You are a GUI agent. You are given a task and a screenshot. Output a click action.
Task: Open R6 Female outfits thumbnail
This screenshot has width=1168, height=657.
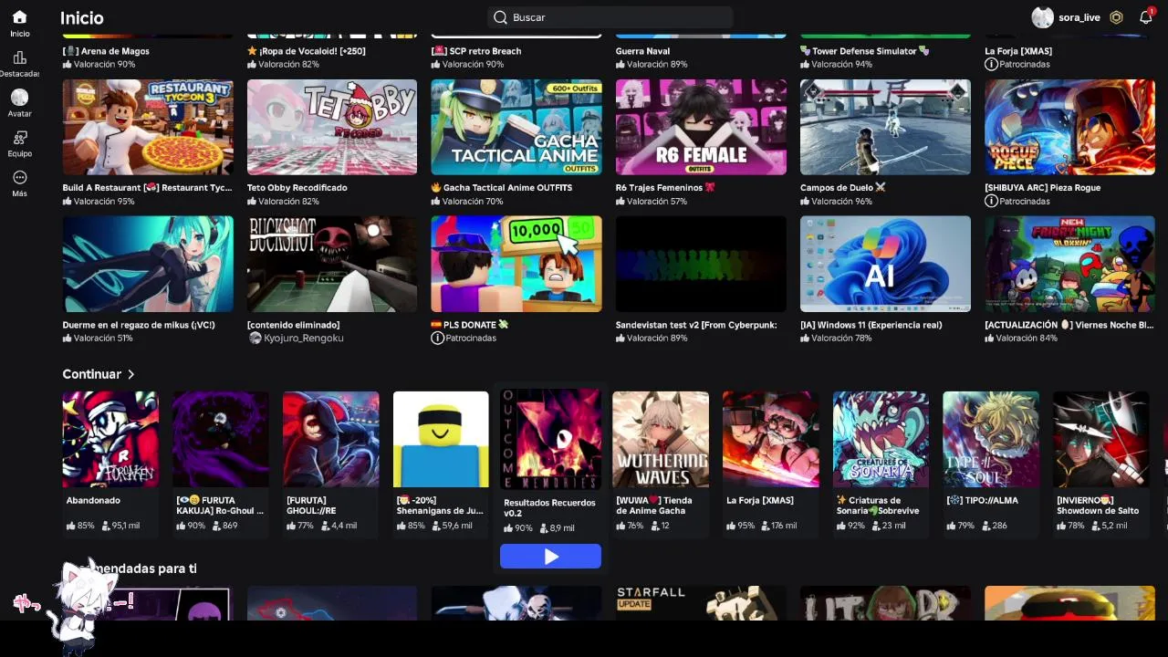tap(701, 127)
